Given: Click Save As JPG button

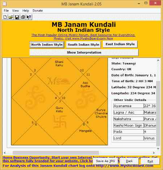Looking at the screenshot, I should [x=105, y=161].
